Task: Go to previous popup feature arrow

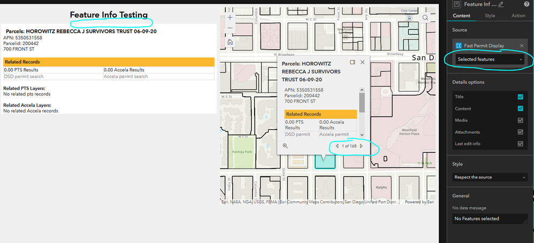Action: [x=337, y=146]
